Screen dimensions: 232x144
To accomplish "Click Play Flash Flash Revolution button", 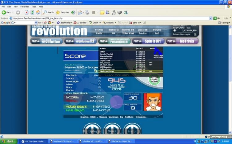I will pos(47,41).
